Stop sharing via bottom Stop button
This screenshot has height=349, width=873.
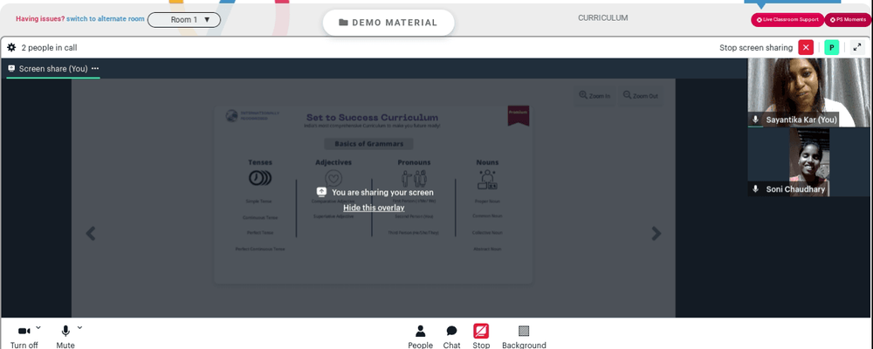481,337
